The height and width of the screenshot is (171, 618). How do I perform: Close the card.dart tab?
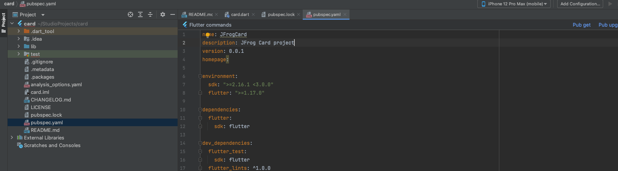[253, 14]
